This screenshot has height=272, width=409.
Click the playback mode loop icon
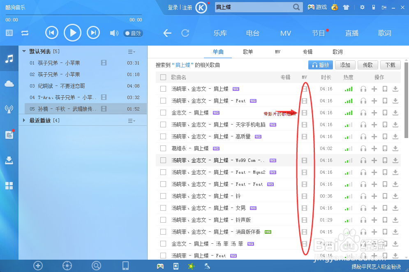click(x=25, y=32)
